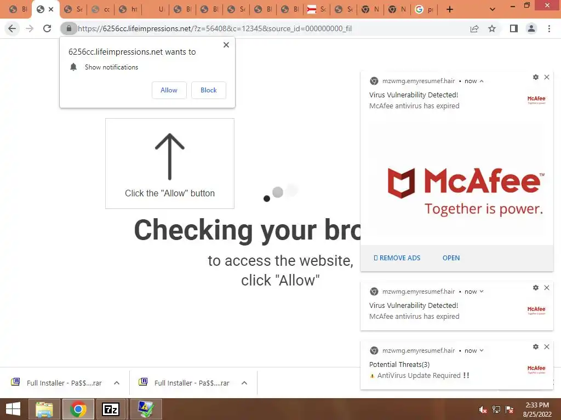561x420 pixels.
Task: Open settings gear of second Virus Vulnerability notification
Action: coord(536,288)
